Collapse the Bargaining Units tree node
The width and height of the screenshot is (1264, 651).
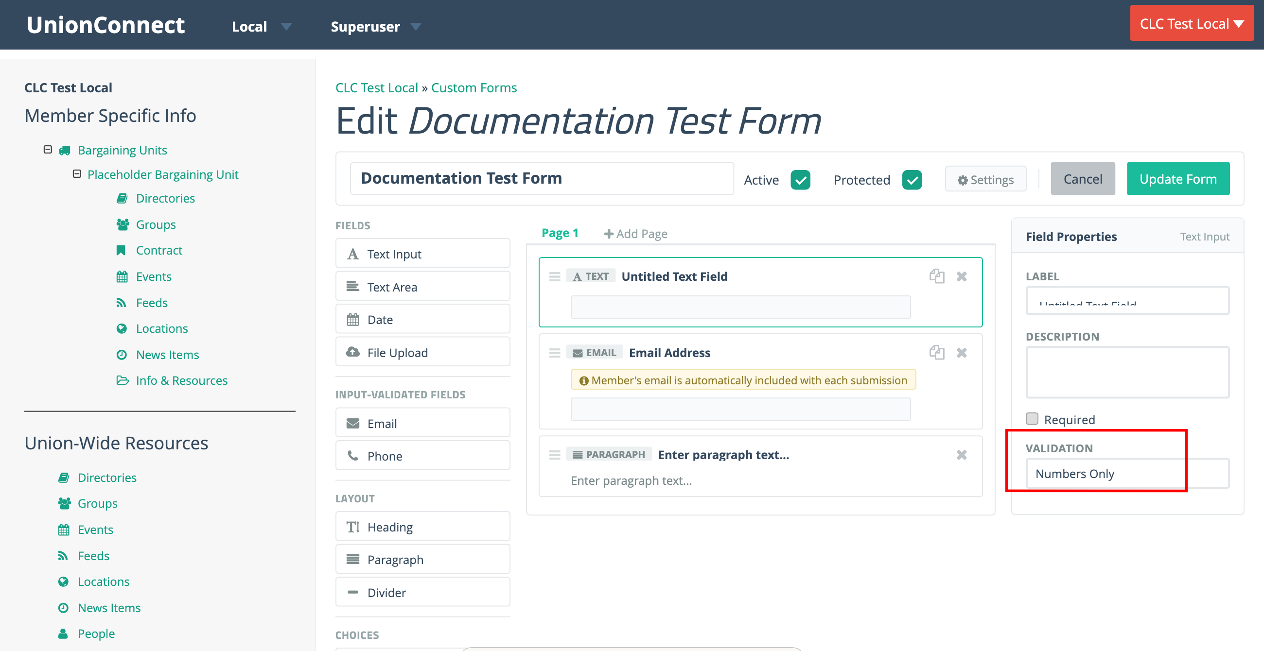48,150
